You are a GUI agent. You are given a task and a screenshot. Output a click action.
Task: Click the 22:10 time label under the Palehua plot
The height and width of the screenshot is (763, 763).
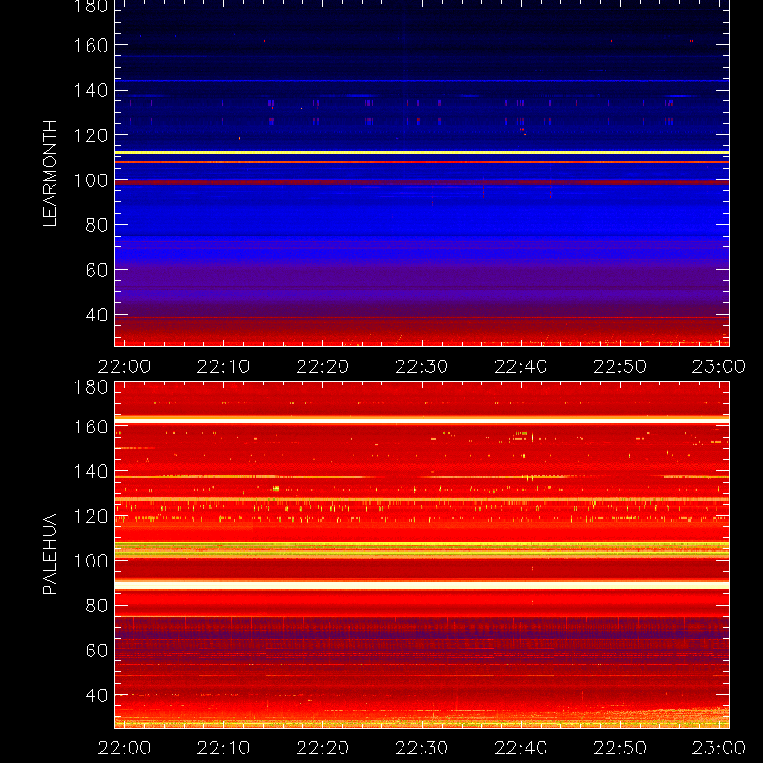223,748
